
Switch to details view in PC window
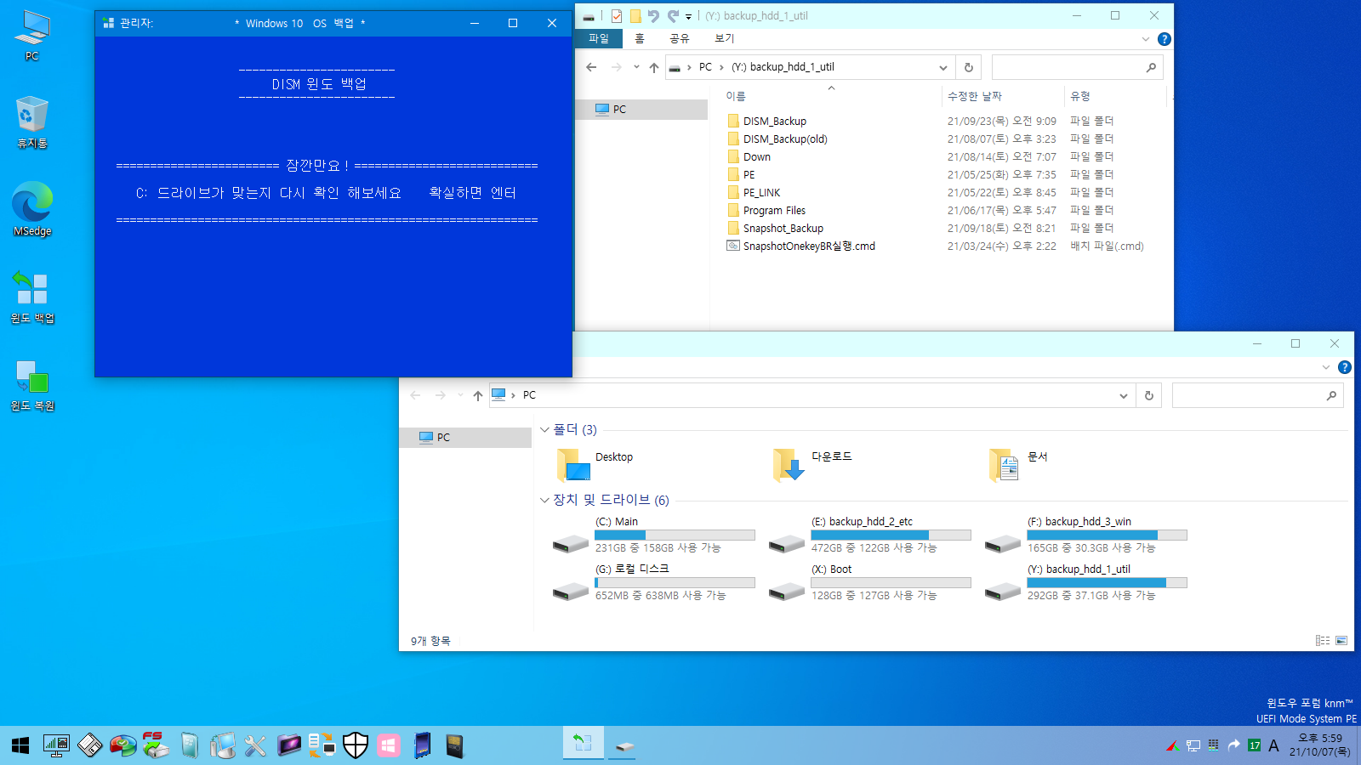pyautogui.click(x=1323, y=640)
